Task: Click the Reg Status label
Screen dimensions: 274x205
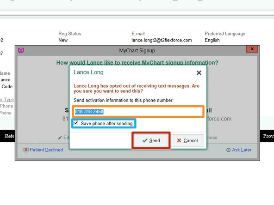Action: (70, 34)
